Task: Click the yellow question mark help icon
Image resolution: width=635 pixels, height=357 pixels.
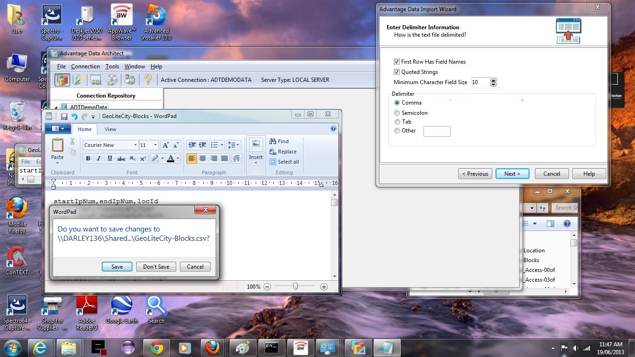Action: [148, 80]
